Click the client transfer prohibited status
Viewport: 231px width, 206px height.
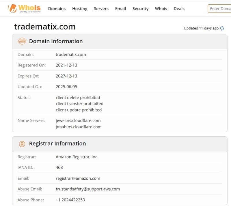(x=79, y=104)
